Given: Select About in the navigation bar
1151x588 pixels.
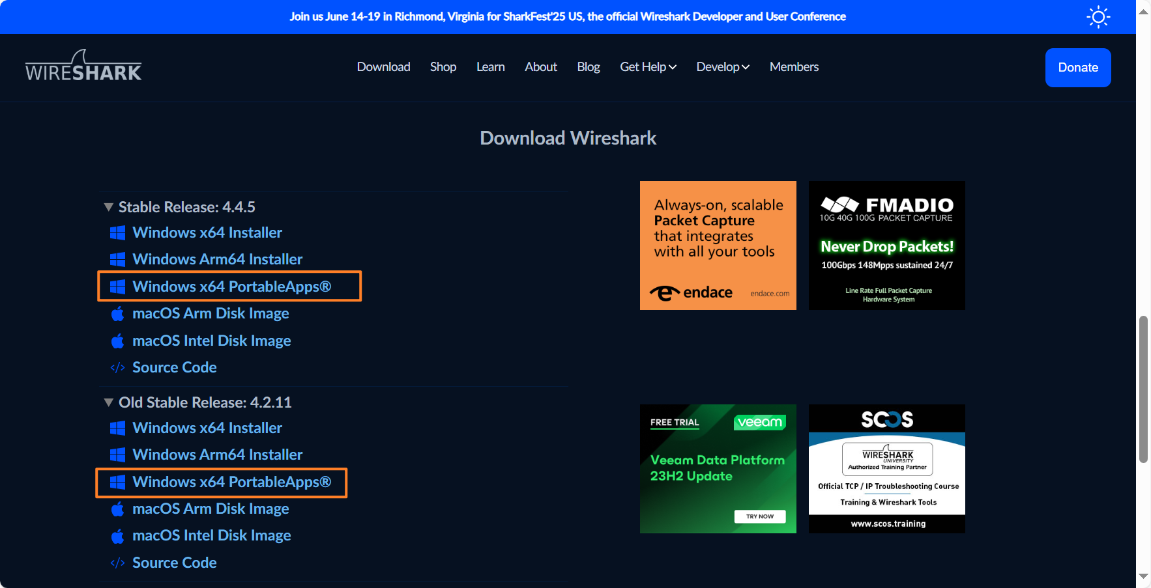Looking at the screenshot, I should [541, 67].
